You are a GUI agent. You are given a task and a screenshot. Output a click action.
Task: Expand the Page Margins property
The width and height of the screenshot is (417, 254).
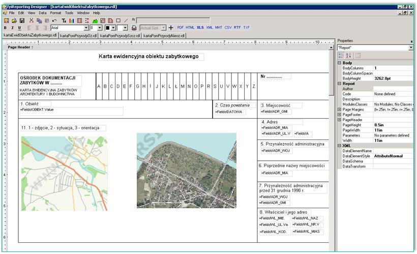pos(339,109)
